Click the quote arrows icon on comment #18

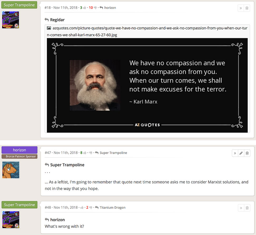click(241, 8)
